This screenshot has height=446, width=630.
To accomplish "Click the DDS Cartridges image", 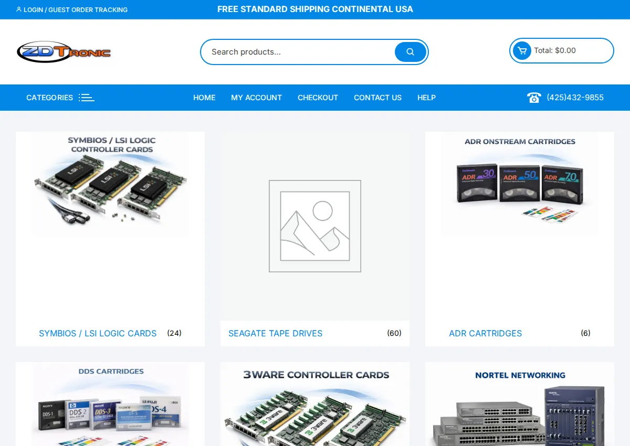I will pyautogui.click(x=110, y=404).
